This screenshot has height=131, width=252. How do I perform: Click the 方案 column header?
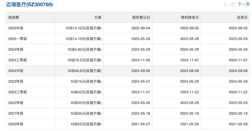click(x=98, y=18)
